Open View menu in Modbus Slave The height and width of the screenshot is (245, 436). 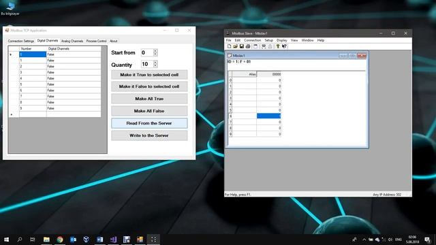coord(294,40)
